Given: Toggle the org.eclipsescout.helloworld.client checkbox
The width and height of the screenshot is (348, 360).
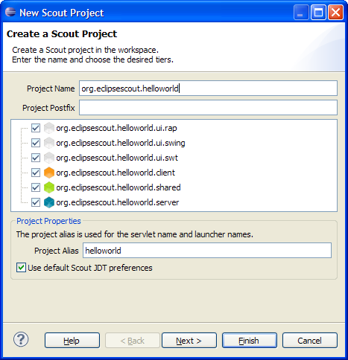Looking at the screenshot, I should coord(36,173).
